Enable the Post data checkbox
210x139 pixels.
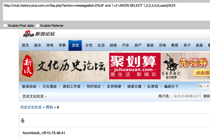[5, 25]
